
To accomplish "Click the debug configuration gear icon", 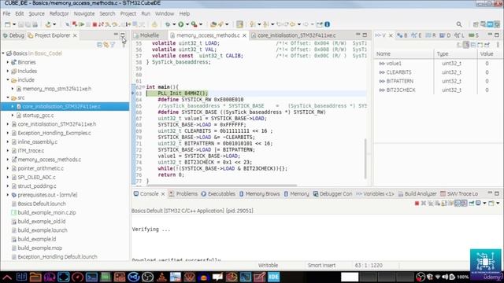I will pyautogui.click(x=168, y=24).
